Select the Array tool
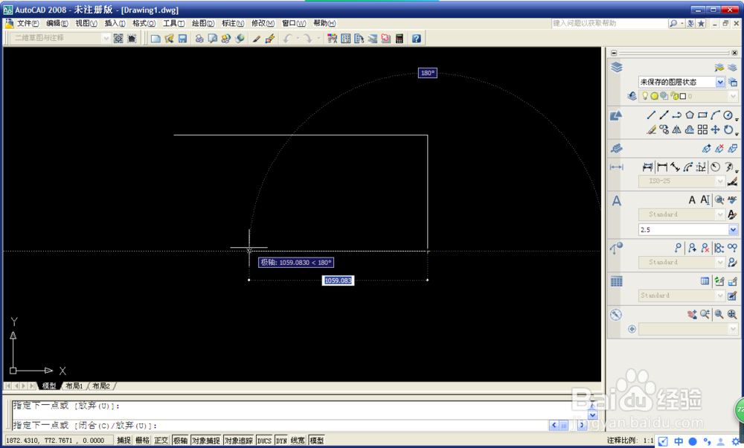Screen dimensions: 744x448 [702, 129]
